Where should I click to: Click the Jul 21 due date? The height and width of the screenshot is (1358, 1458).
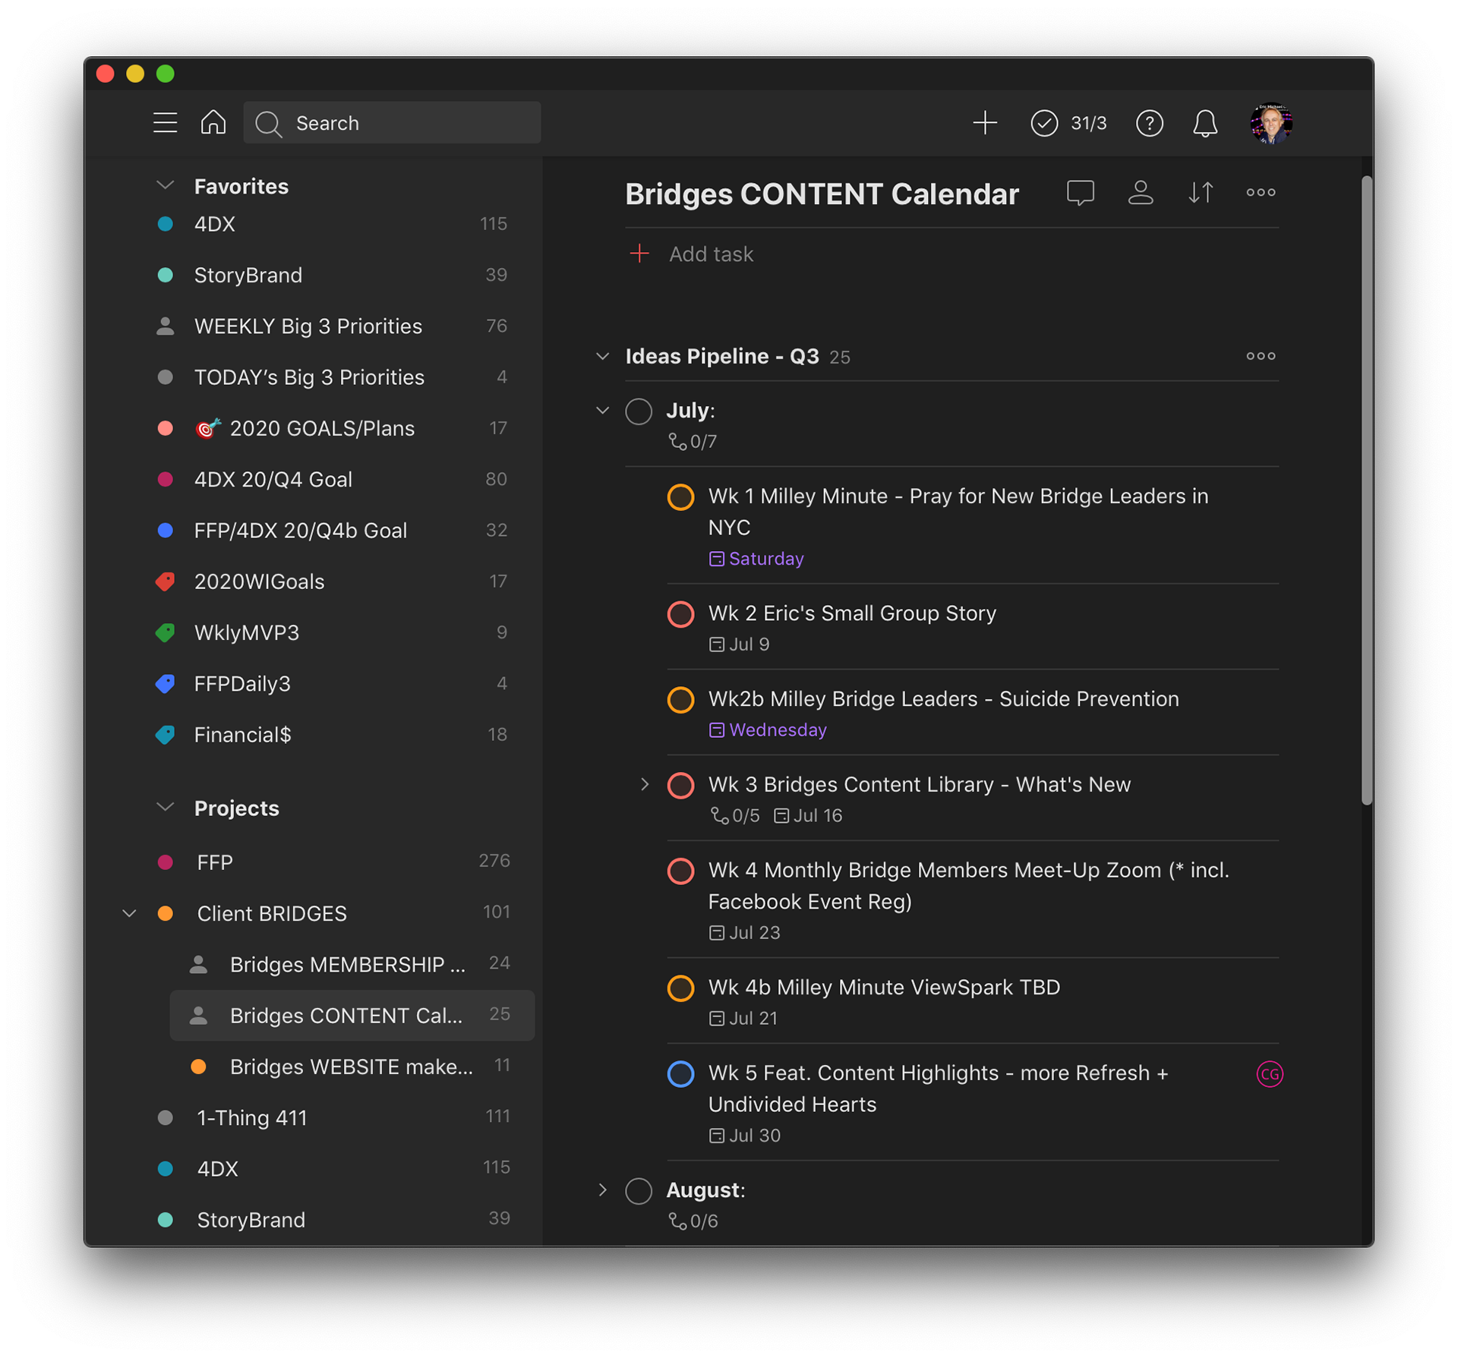(743, 1018)
